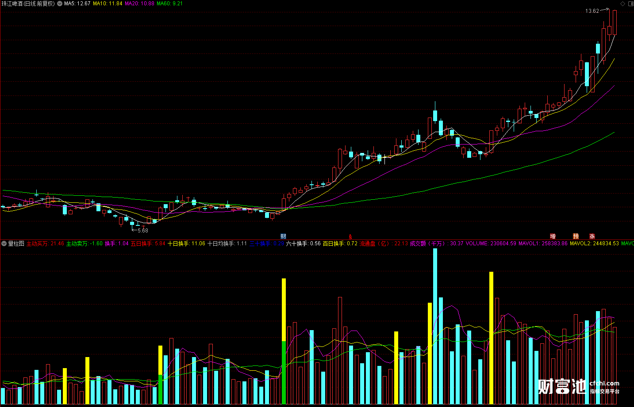The height and width of the screenshot is (407, 634).
Task: Expand the 量柱图 indicator dropdown arrow
Action: (4, 243)
